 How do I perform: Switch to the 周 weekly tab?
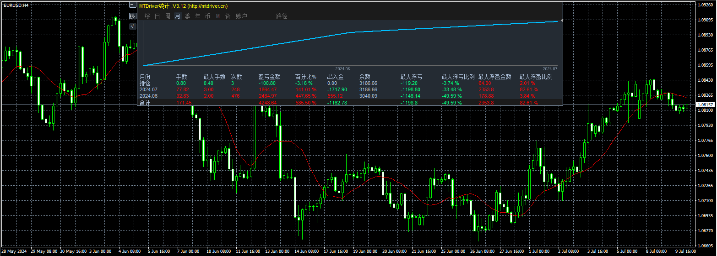(x=168, y=16)
